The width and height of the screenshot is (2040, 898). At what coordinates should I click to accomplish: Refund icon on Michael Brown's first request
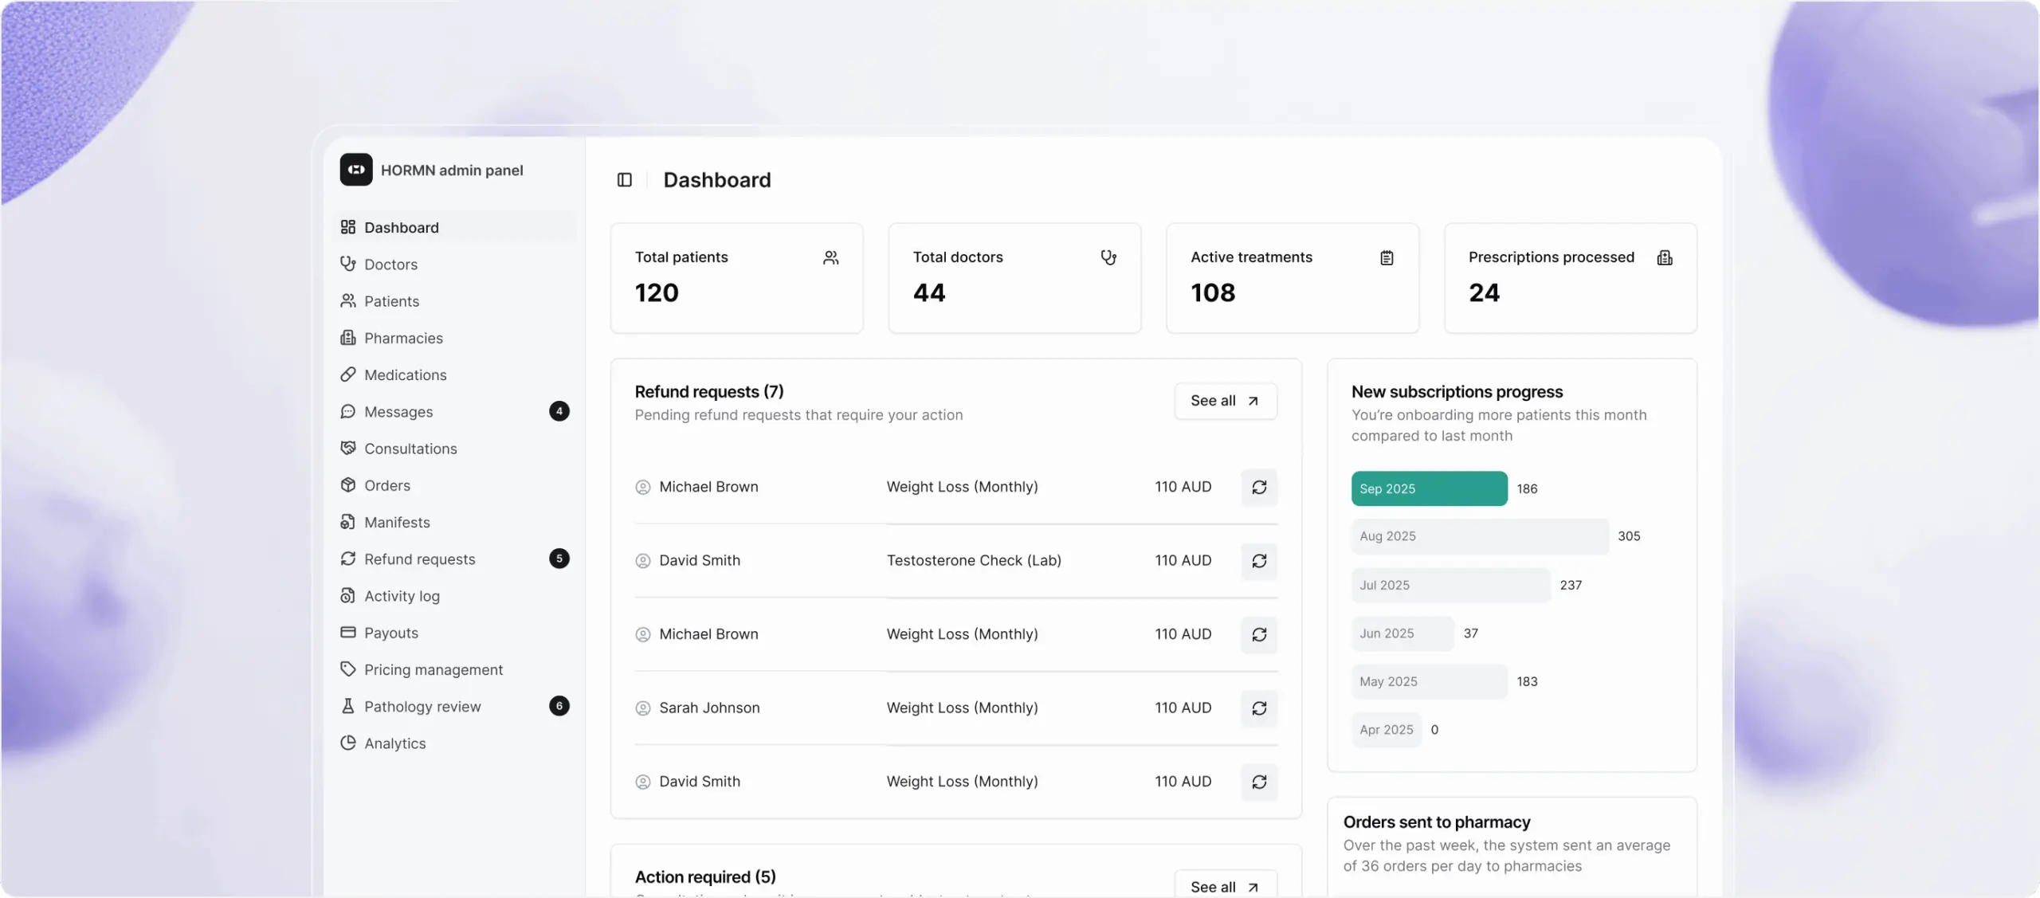tap(1259, 488)
